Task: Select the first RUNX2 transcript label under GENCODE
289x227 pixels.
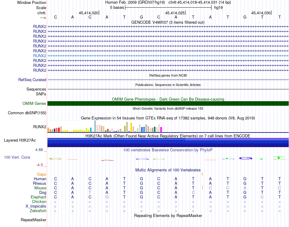Action: pyautogui.click(x=40, y=26)
